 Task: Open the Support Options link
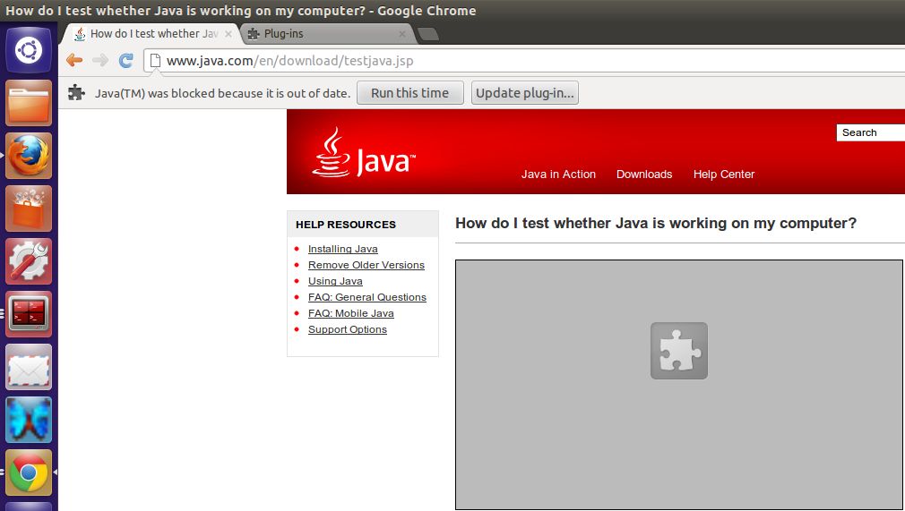348,329
